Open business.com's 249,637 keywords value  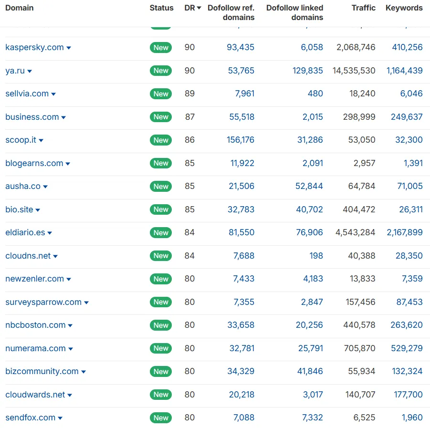(407, 117)
